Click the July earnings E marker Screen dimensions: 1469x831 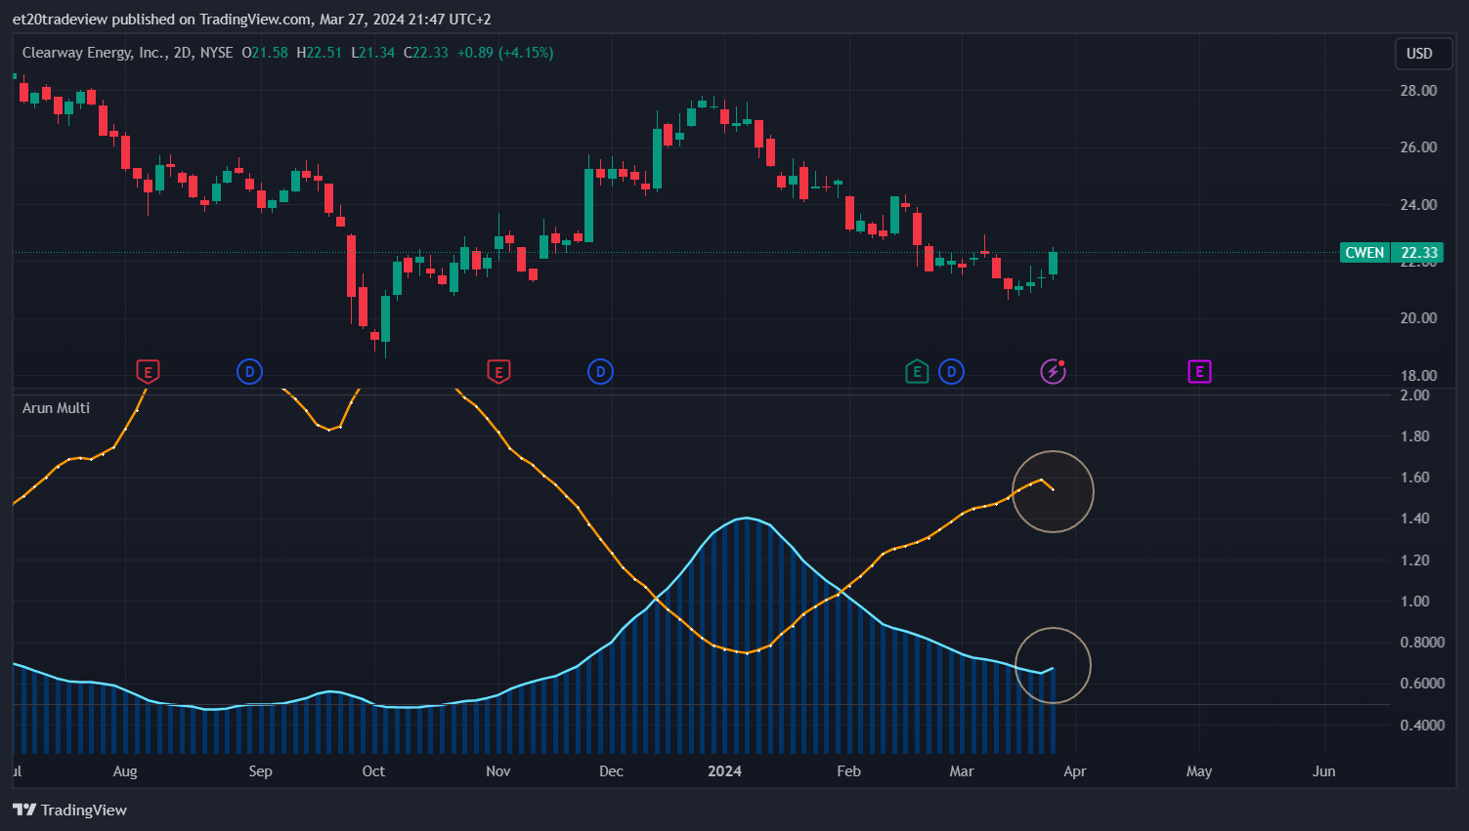[x=148, y=372]
